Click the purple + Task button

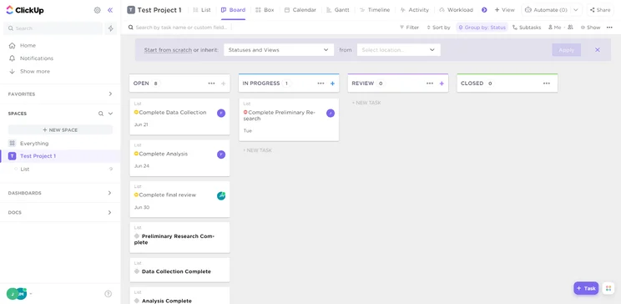(x=586, y=288)
